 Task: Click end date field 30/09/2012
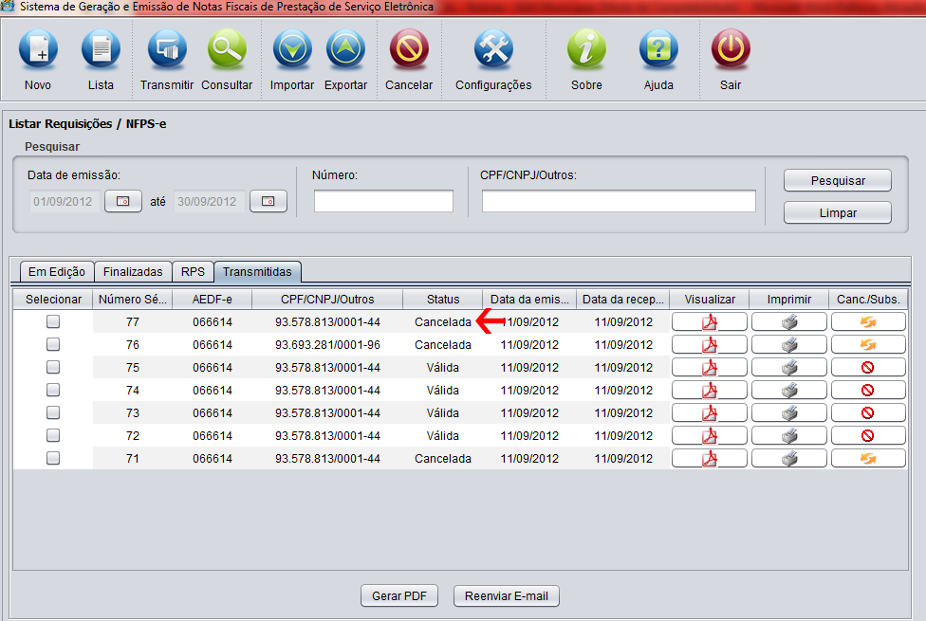click(209, 201)
